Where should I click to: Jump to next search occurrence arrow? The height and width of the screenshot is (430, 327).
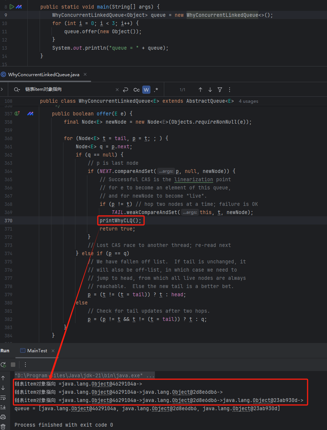(x=210, y=90)
